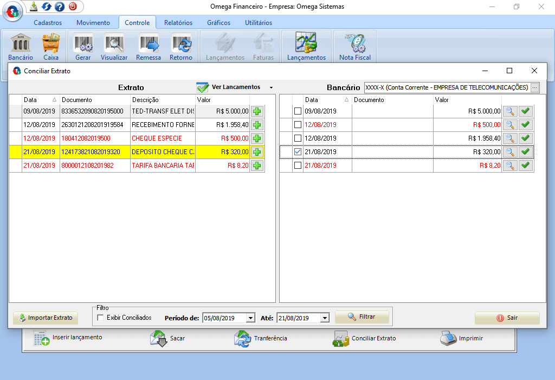Open the Utilitários tab

tap(259, 23)
